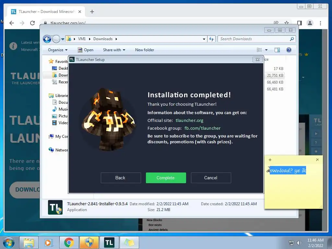Select Downloads in navigation pane

tap(60, 75)
